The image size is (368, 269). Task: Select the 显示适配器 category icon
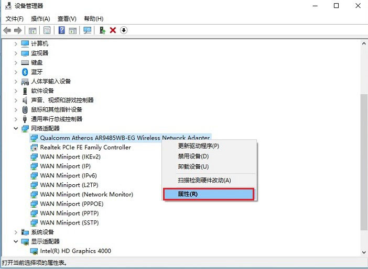25,242
